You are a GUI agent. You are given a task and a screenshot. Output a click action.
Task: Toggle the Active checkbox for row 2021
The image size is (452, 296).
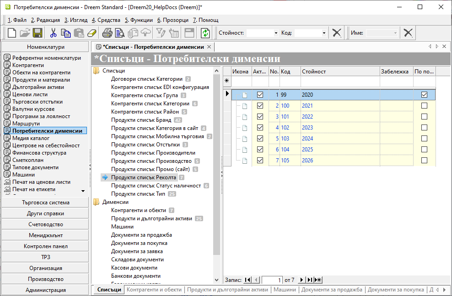click(260, 106)
